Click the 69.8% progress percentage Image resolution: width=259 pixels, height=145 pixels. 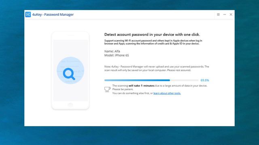[x=205, y=80]
